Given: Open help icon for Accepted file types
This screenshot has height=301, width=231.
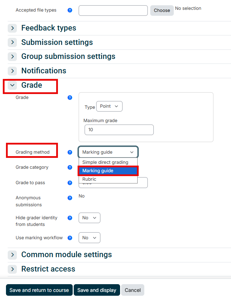Looking at the screenshot, I should tap(70, 10).
